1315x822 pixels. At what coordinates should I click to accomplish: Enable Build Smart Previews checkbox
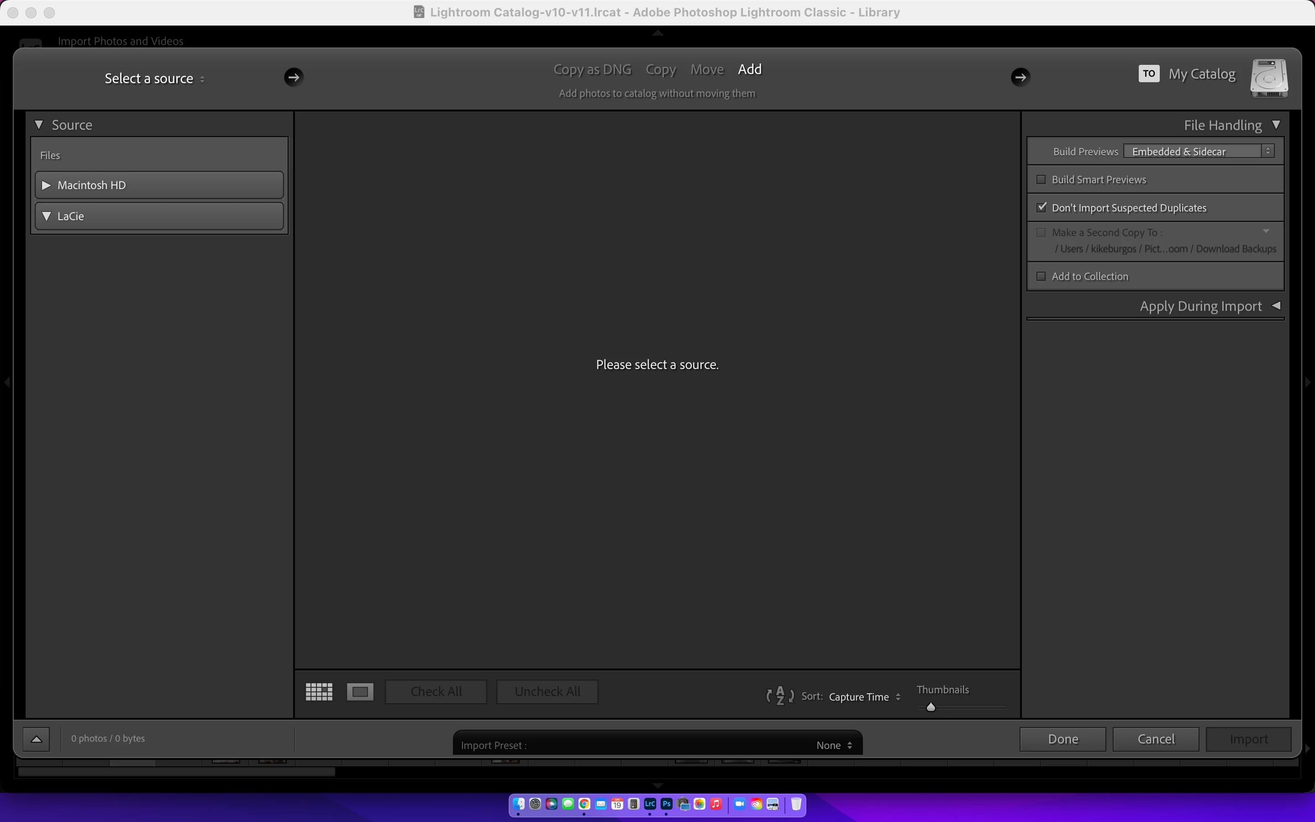coord(1041,179)
